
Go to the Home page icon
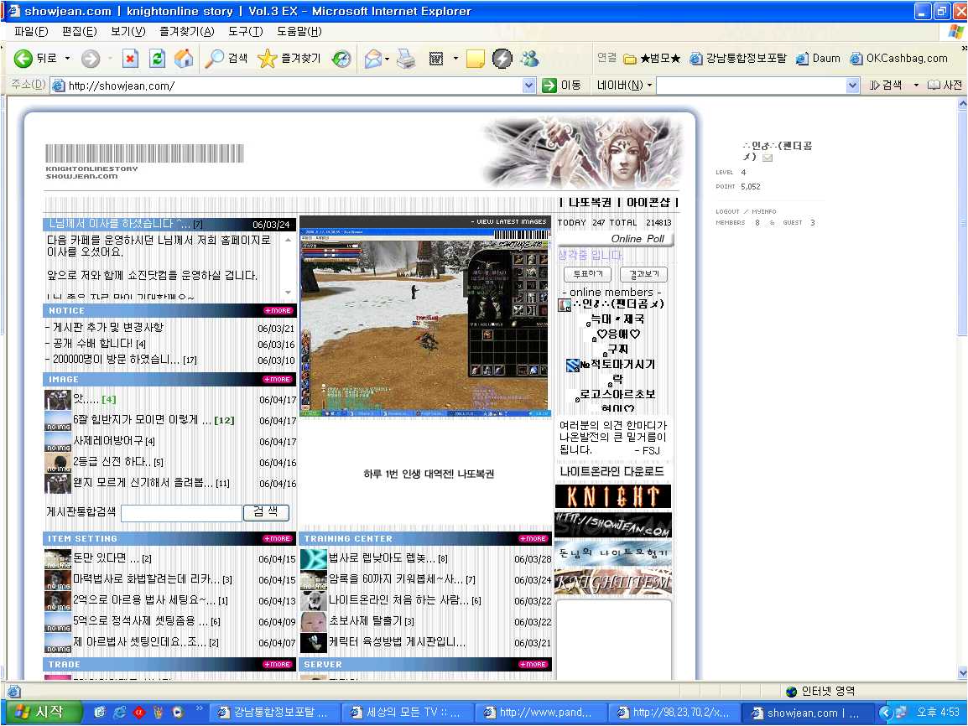pyautogui.click(x=184, y=59)
